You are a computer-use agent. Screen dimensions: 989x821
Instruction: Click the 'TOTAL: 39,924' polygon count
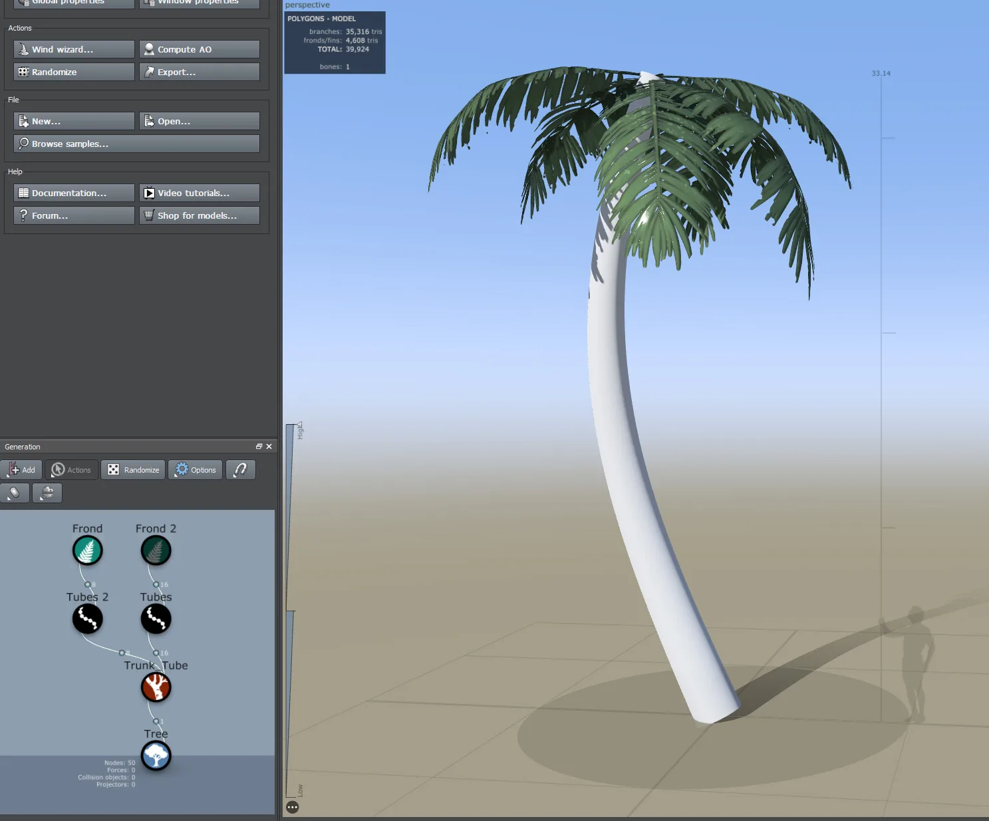coord(343,49)
